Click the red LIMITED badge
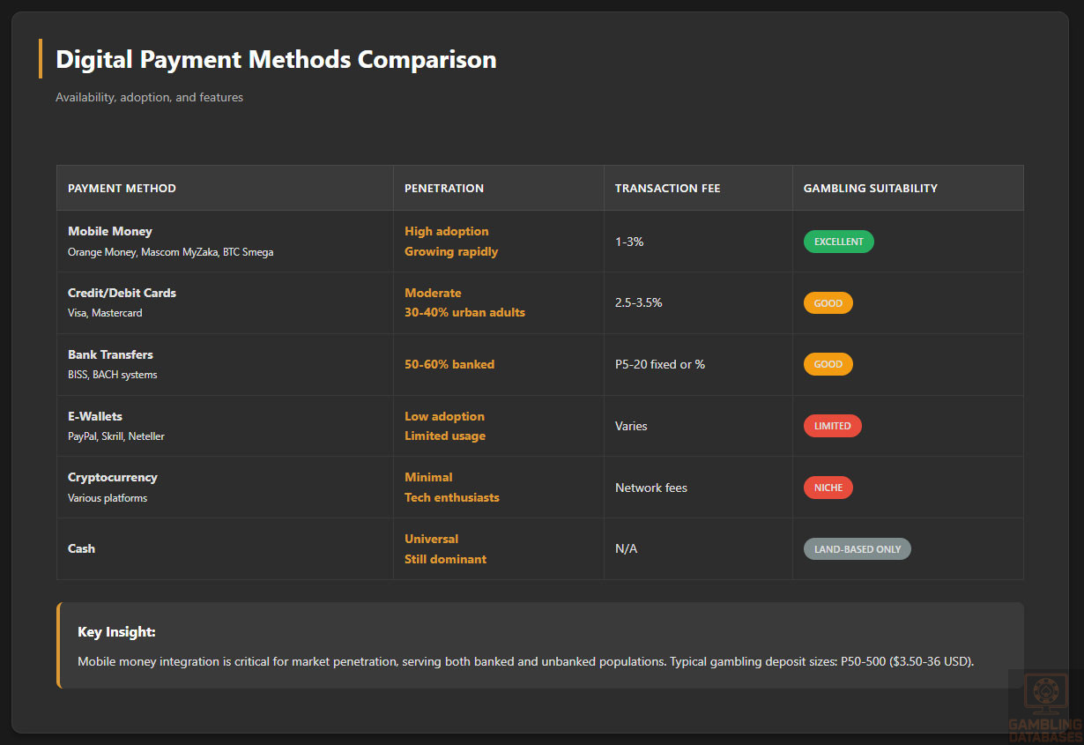The height and width of the screenshot is (745, 1084). click(832, 426)
